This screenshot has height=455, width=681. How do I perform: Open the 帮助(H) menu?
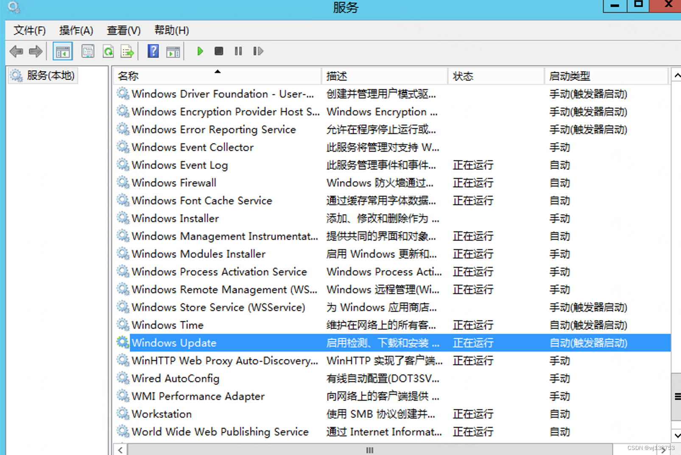(171, 31)
